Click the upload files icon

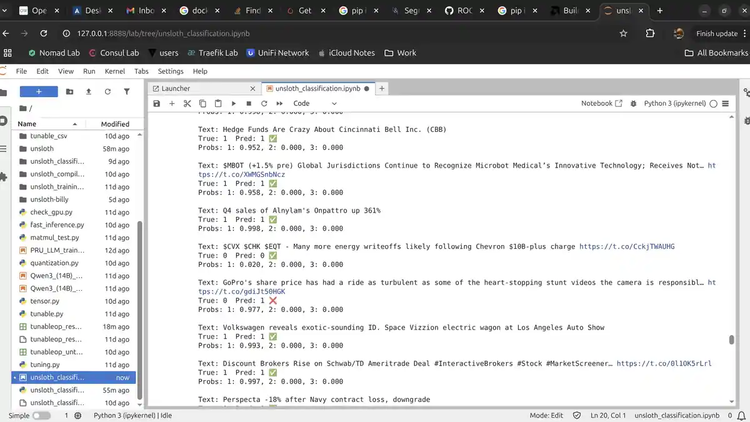tap(89, 92)
